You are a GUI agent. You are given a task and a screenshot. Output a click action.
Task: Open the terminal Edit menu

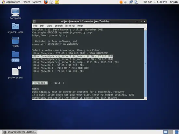click(x=42, y=26)
